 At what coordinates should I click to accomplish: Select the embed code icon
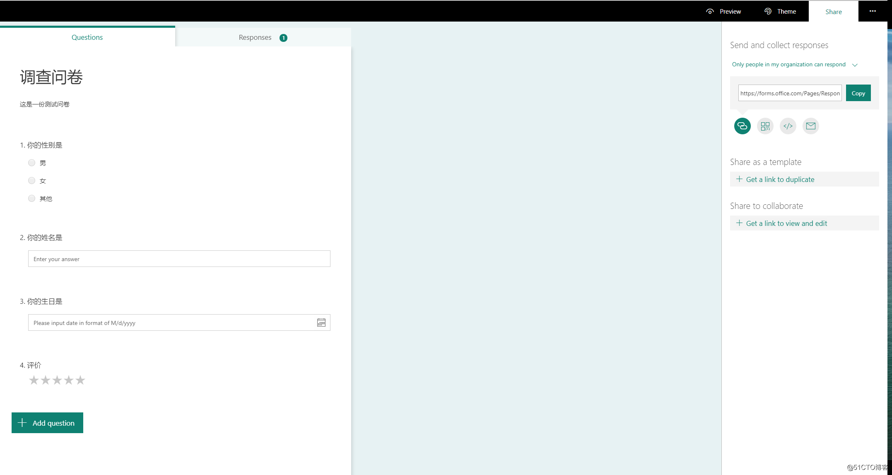pyautogui.click(x=788, y=126)
